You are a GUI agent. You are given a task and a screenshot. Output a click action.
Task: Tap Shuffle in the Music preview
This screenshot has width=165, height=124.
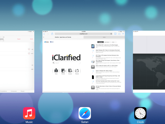tap(31, 39)
